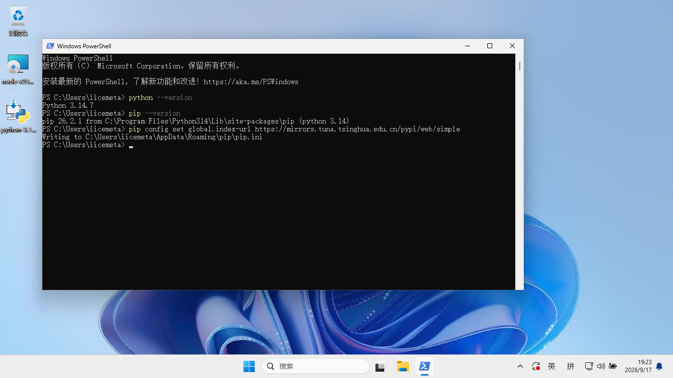Expand the hidden tray icons chevron
Image resolution: width=673 pixels, height=378 pixels.
520,366
